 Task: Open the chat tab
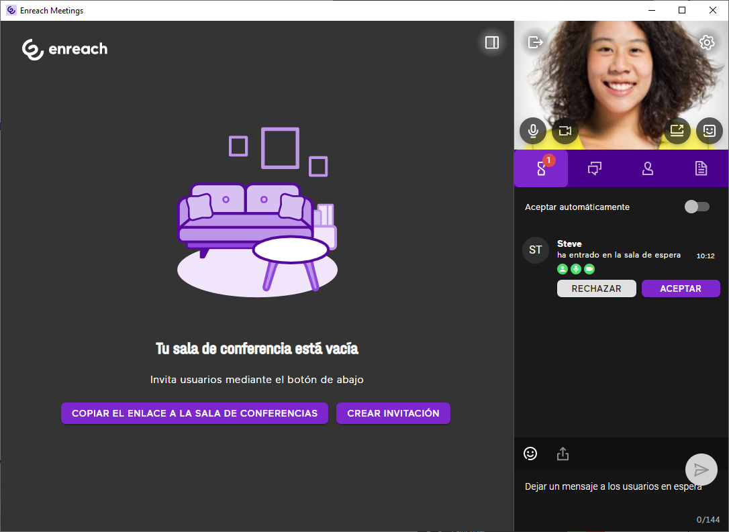click(x=594, y=168)
